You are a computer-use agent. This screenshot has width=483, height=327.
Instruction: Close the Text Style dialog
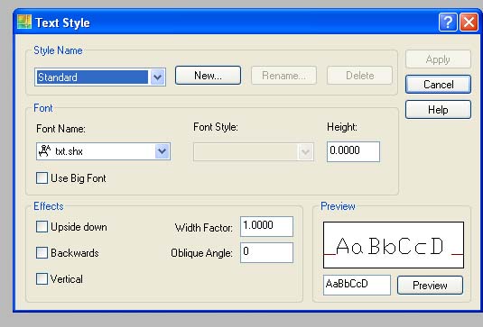[469, 23]
